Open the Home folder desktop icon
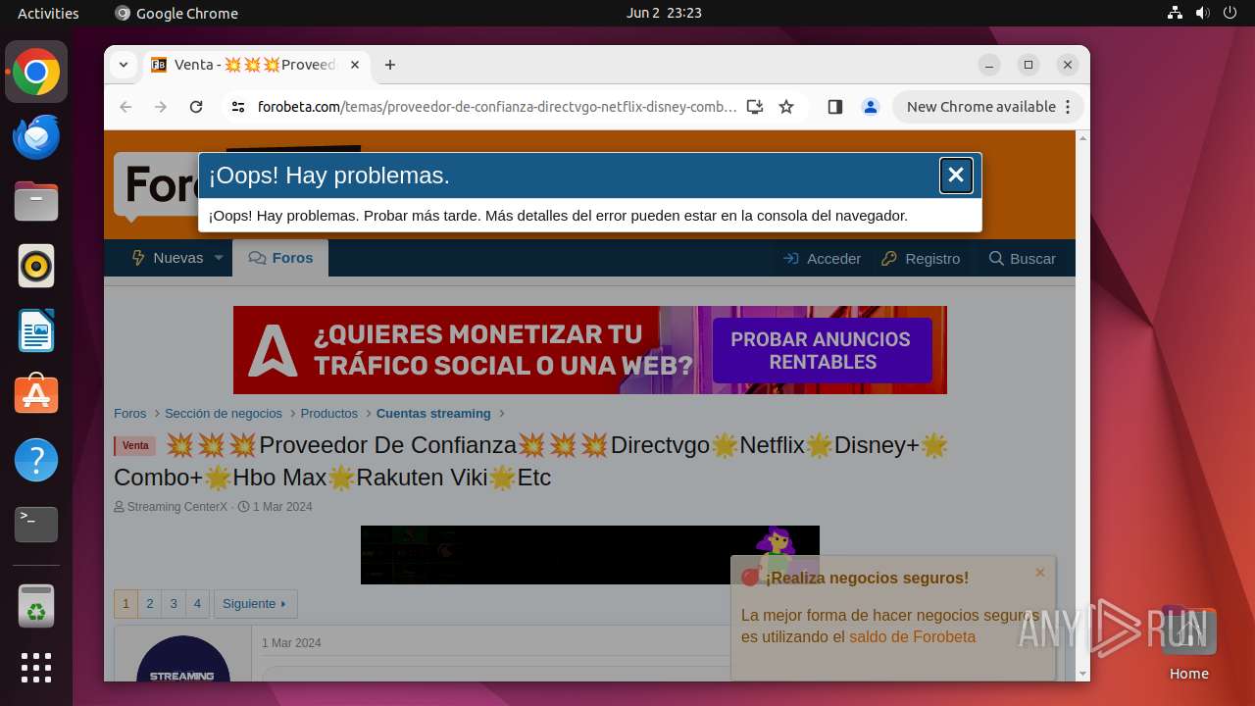Image resolution: width=1255 pixels, height=706 pixels. click(1188, 643)
